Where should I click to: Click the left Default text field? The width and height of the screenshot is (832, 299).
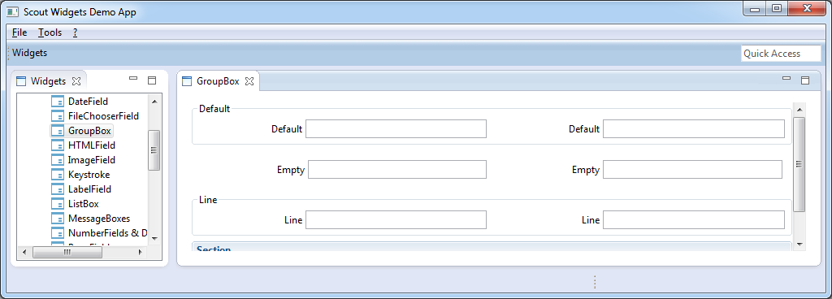click(396, 129)
